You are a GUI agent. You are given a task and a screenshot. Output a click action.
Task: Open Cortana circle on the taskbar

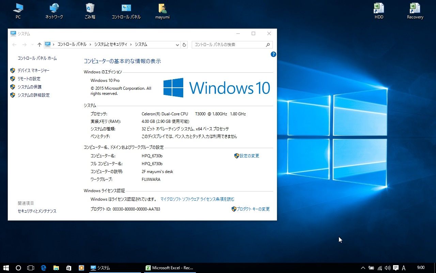pos(18,268)
